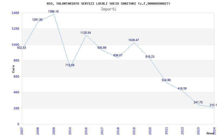217x136 pixels.
Task: Click the 'Importi' subtitle
Action: 108,9
